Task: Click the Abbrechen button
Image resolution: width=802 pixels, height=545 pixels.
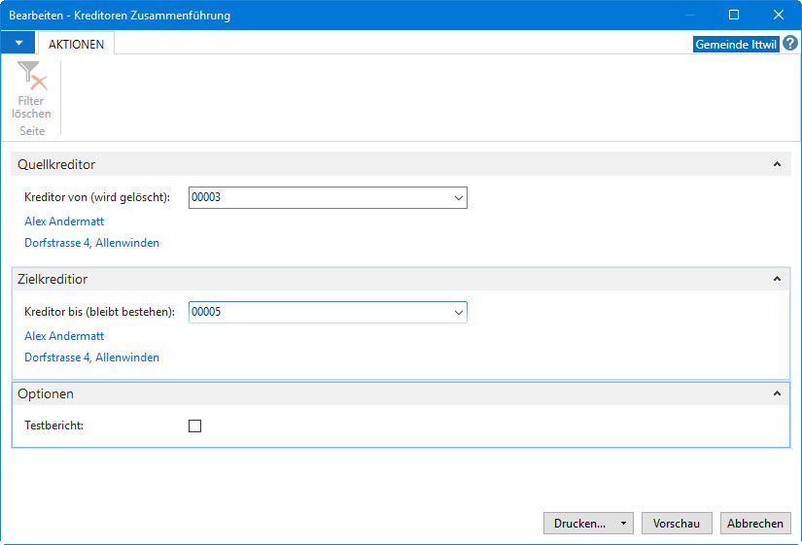Action: click(x=755, y=524)
